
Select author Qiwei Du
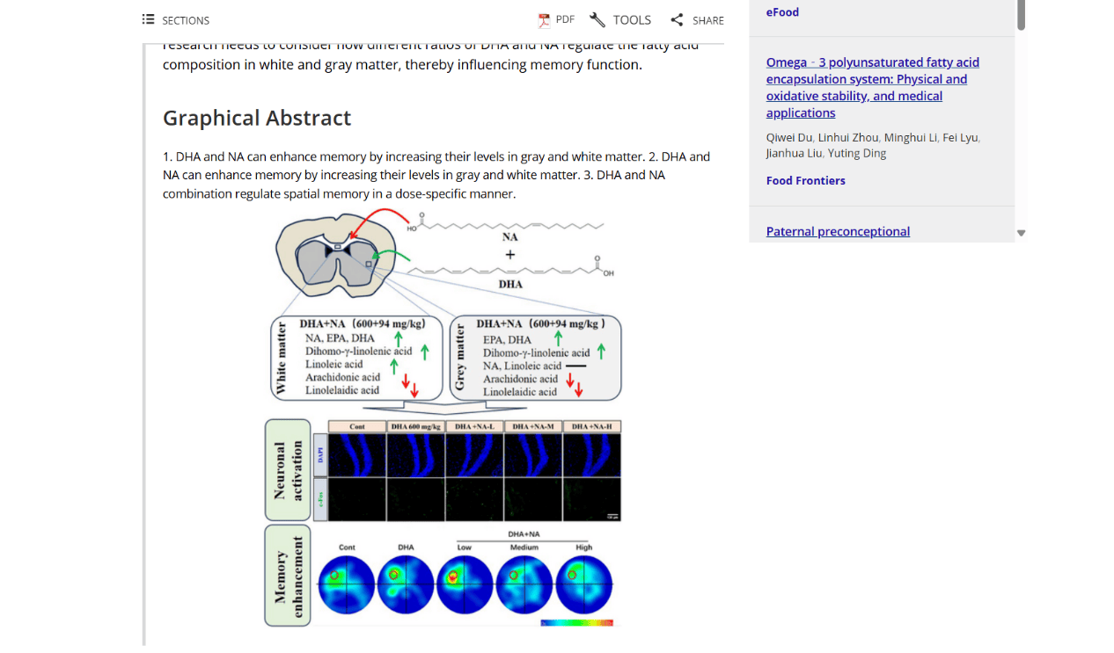tap(789, 137)
